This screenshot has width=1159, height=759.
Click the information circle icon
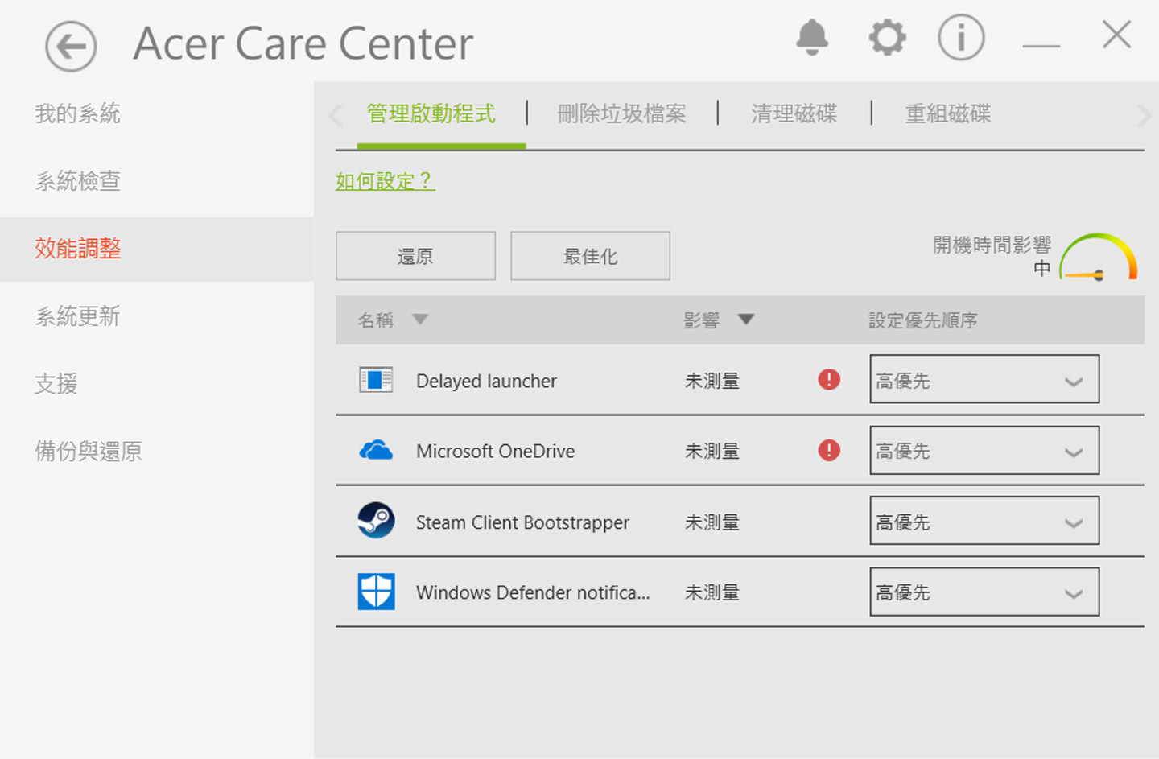(961, 37)
